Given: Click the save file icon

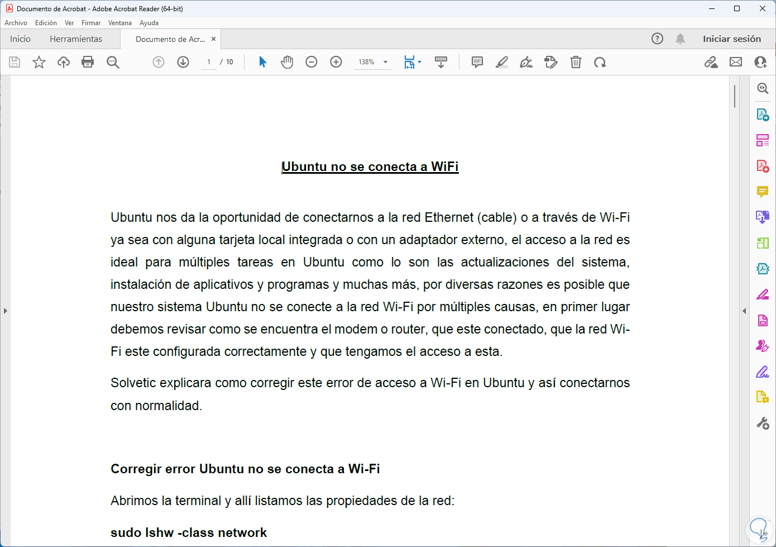Looking at the screenshot, I should pos(15,62).
